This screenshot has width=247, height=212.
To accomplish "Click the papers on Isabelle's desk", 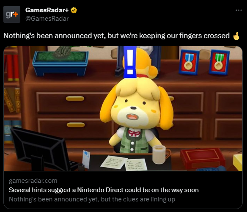I will click(124, 162).
